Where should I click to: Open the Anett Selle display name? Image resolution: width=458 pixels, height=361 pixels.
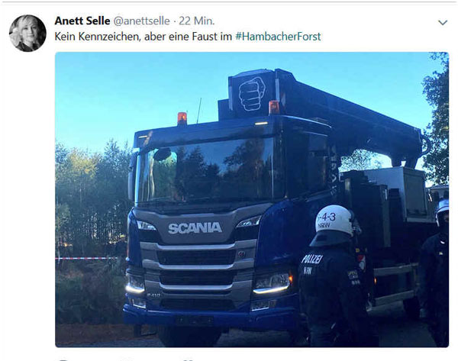82,21
